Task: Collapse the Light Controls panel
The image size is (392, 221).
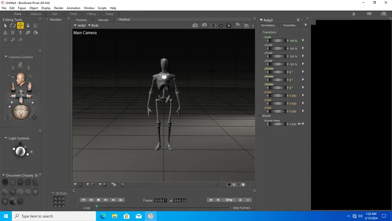Action: pyautogui.click(x=6, y=138)
